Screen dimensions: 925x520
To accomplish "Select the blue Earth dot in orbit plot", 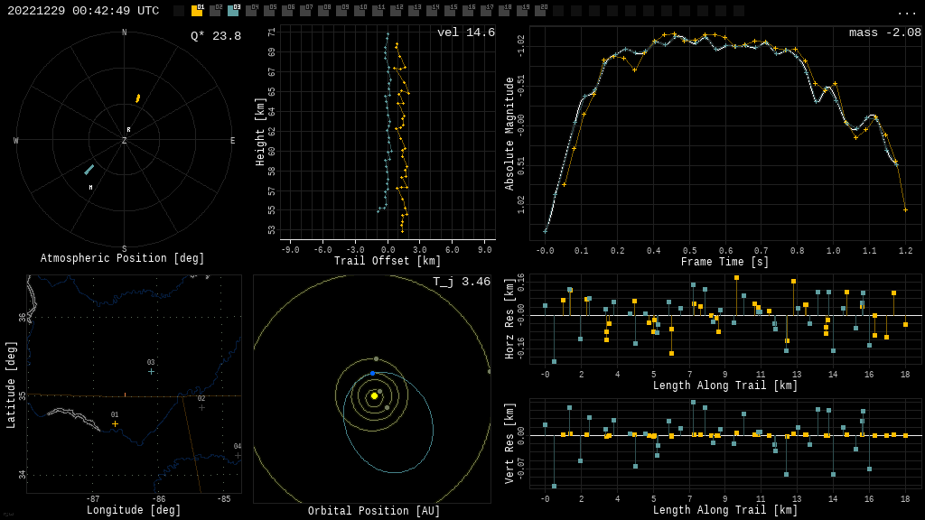I will [x=372, y=373].
